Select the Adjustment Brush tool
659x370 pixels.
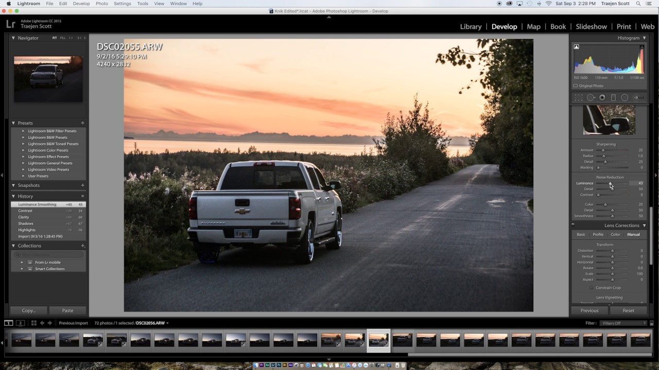click(639, 98)
